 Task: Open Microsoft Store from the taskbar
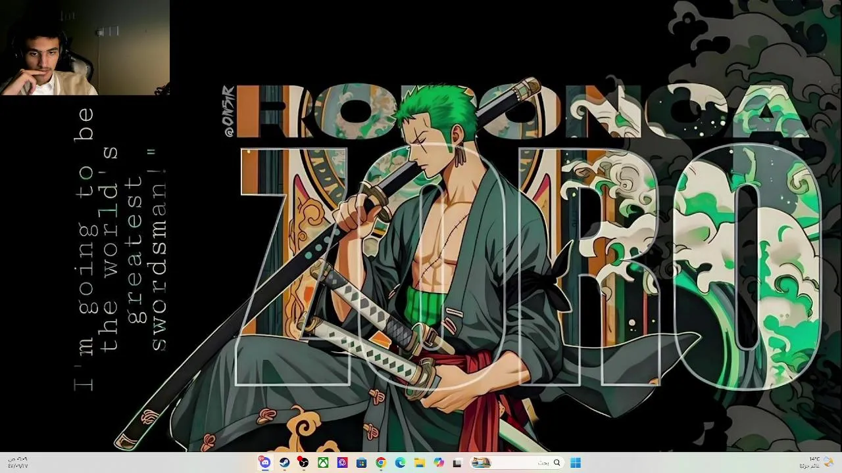(x=361, y=462)
